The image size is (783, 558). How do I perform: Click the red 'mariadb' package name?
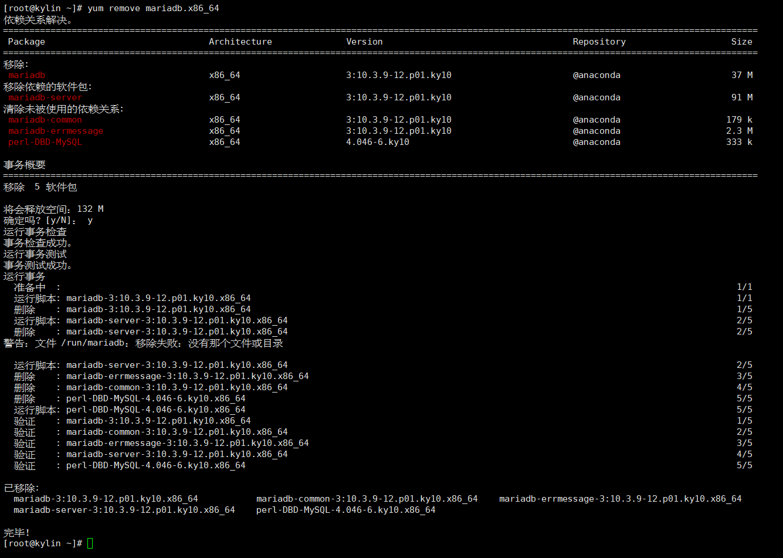[x=26, y=75]
